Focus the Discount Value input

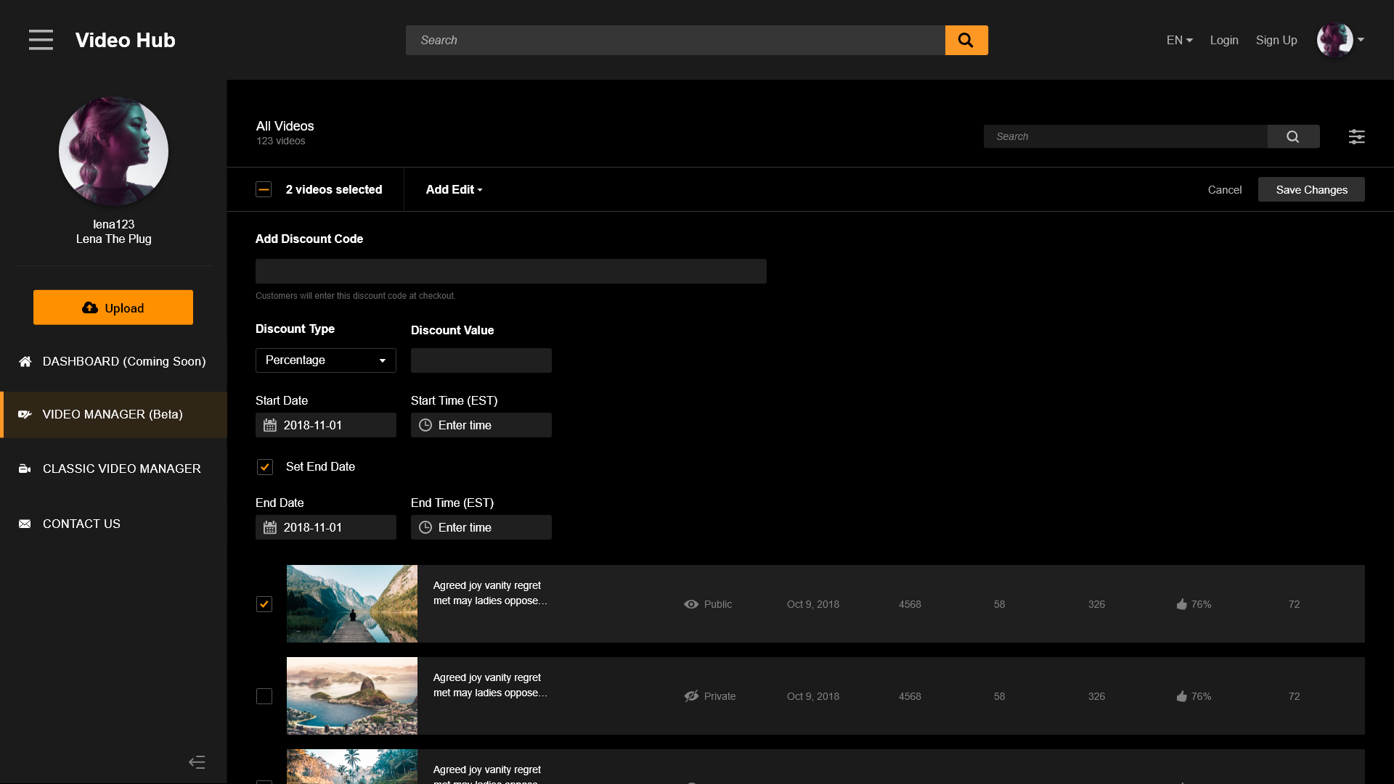(x=481, y=360)
